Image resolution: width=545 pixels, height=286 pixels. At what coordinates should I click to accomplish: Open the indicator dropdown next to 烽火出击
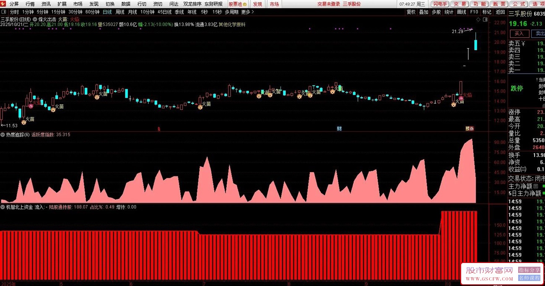(x=35, y=19)
